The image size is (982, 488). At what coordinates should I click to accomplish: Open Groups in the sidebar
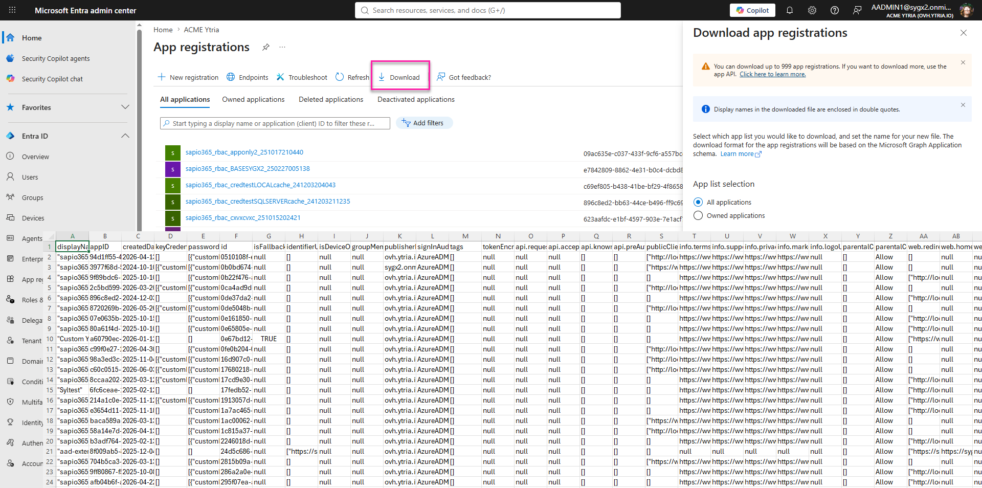pos(32,197)
